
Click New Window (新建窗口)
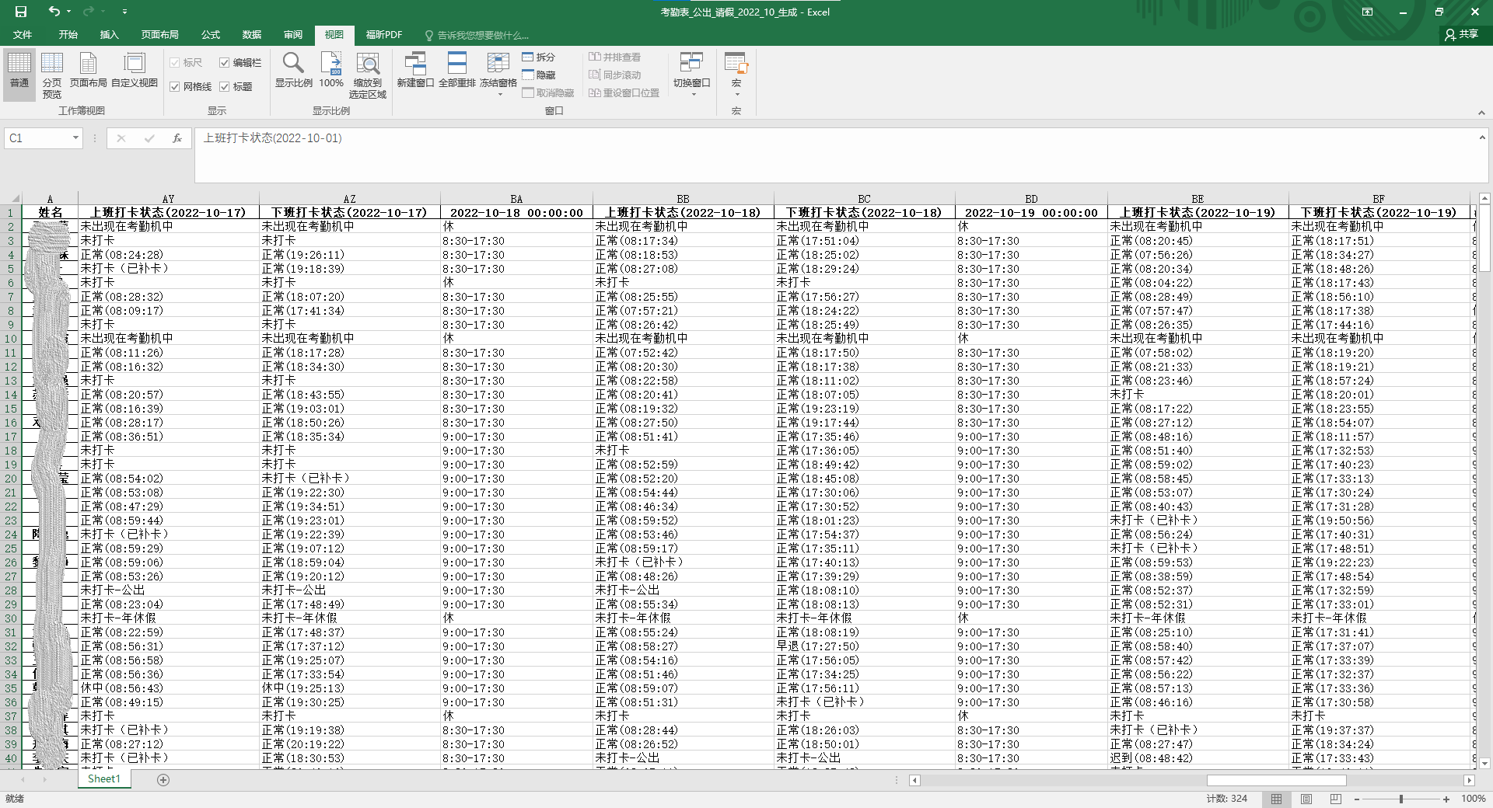coord(415,70)
